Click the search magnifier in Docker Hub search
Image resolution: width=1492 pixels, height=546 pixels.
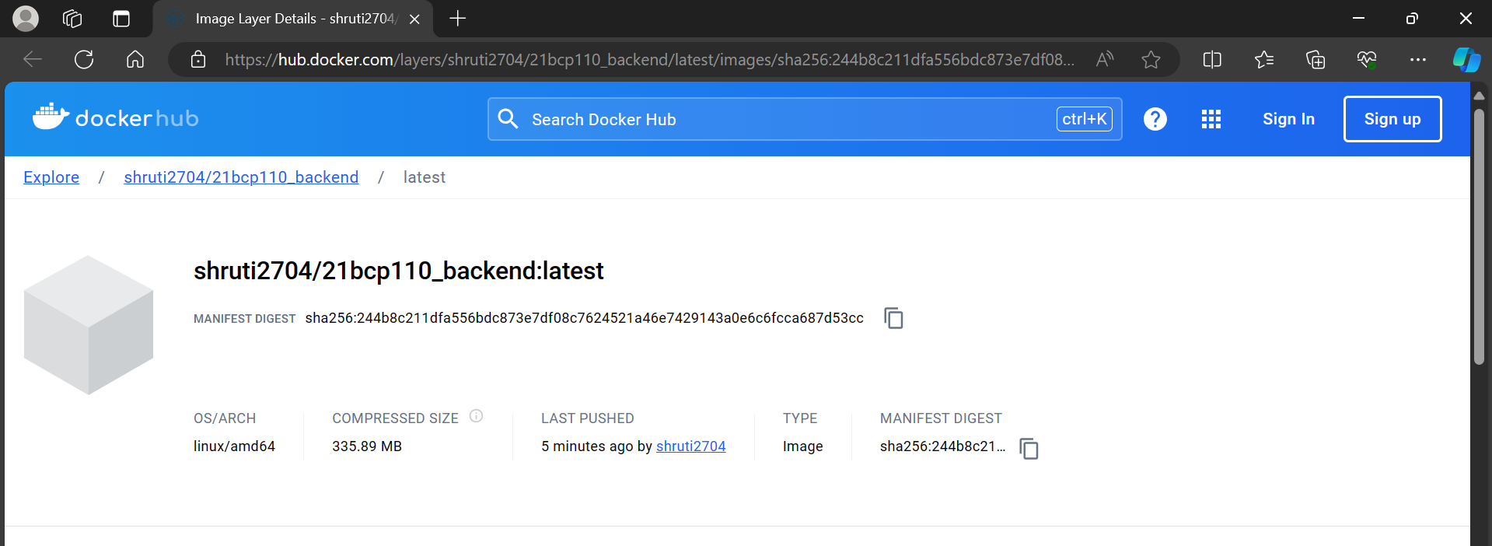pos(508,119)
